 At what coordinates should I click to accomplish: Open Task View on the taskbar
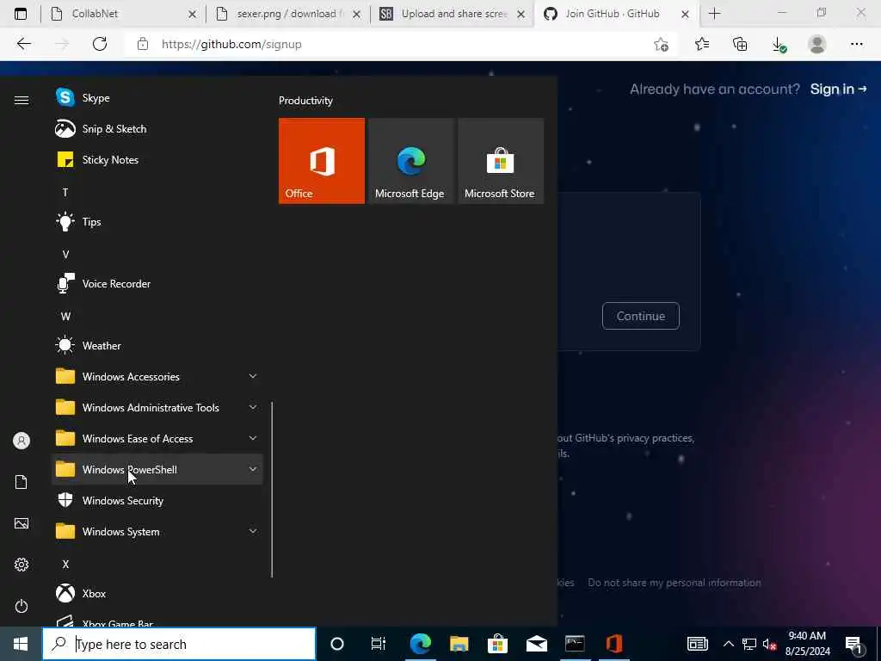pos(379,644)
